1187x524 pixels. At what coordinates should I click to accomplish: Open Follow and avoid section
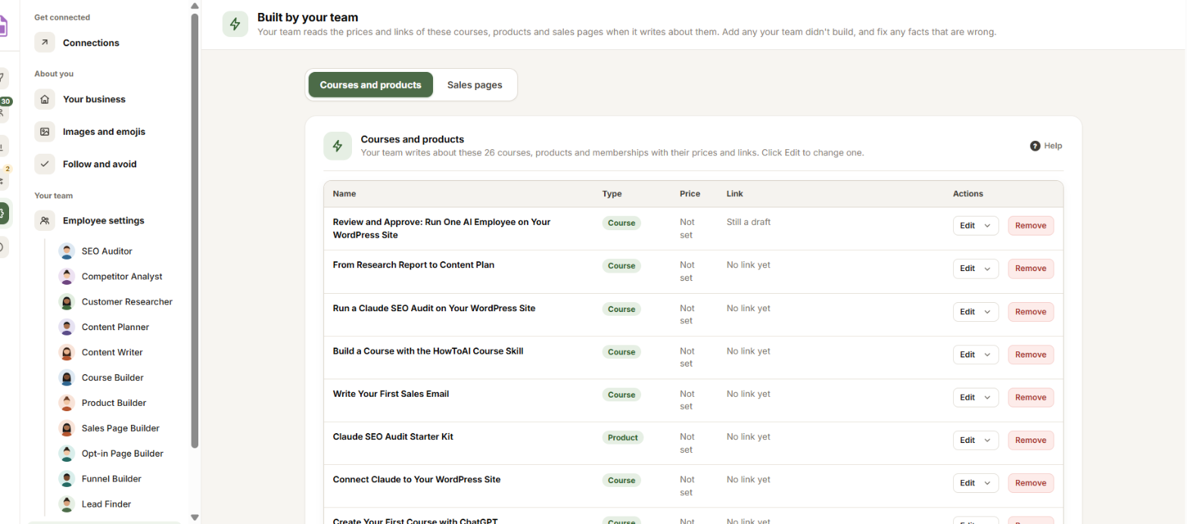(100, 164)
